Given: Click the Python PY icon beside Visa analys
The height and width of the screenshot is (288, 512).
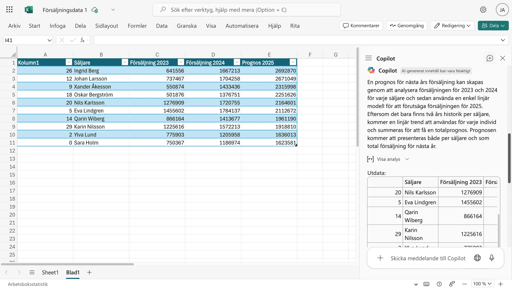Looking at the screenshot, I should tap(370, 159).
